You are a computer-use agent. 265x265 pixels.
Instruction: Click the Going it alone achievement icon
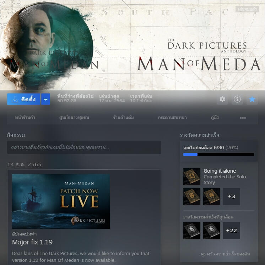tap(192, 177)
